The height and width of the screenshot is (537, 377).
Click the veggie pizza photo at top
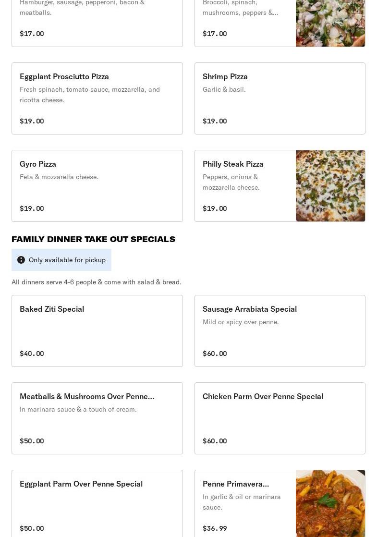(x=330, y=23)
